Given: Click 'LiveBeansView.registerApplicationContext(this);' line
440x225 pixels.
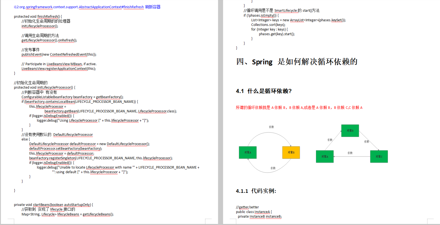Looking at the screenshot, I should (x=59, y=69).
